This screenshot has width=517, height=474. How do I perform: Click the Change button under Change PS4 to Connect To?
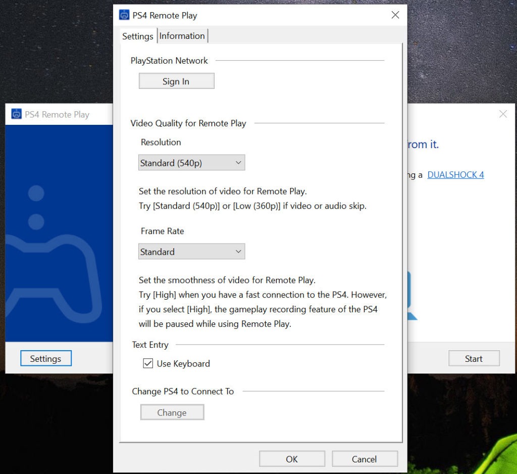pyautogui.click(x=172, y=412)
